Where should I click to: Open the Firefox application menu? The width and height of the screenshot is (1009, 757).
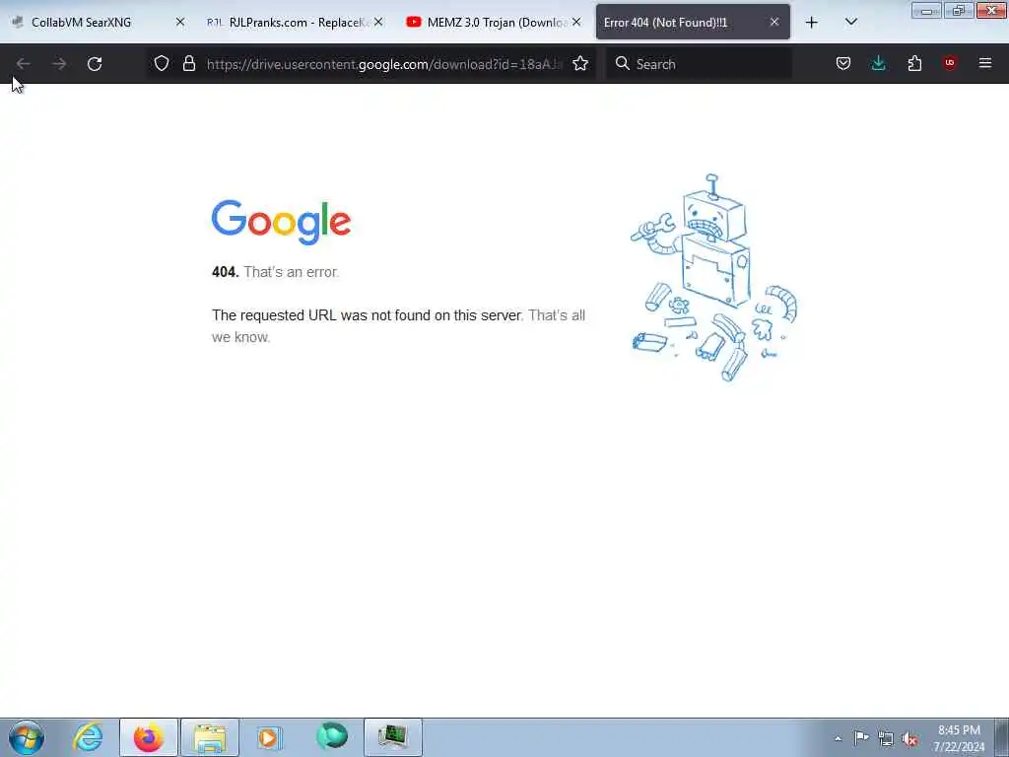[985, 63]
